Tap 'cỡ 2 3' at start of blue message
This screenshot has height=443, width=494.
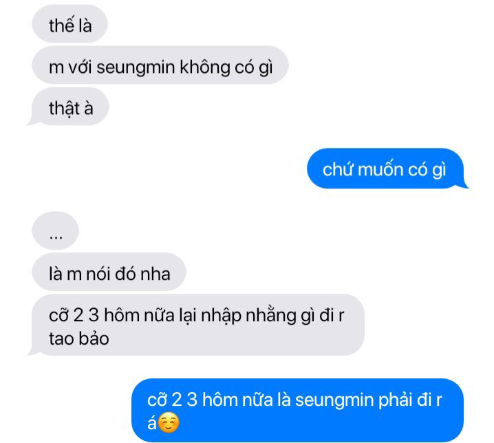coord(172,400)
